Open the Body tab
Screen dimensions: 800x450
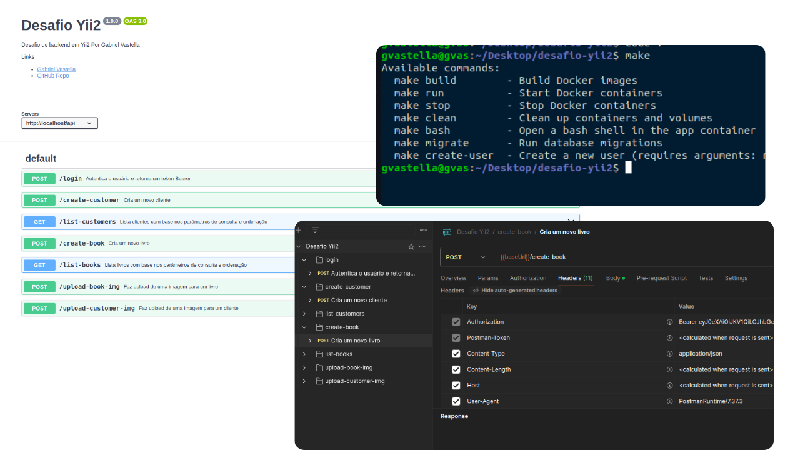tap(615, 278)
